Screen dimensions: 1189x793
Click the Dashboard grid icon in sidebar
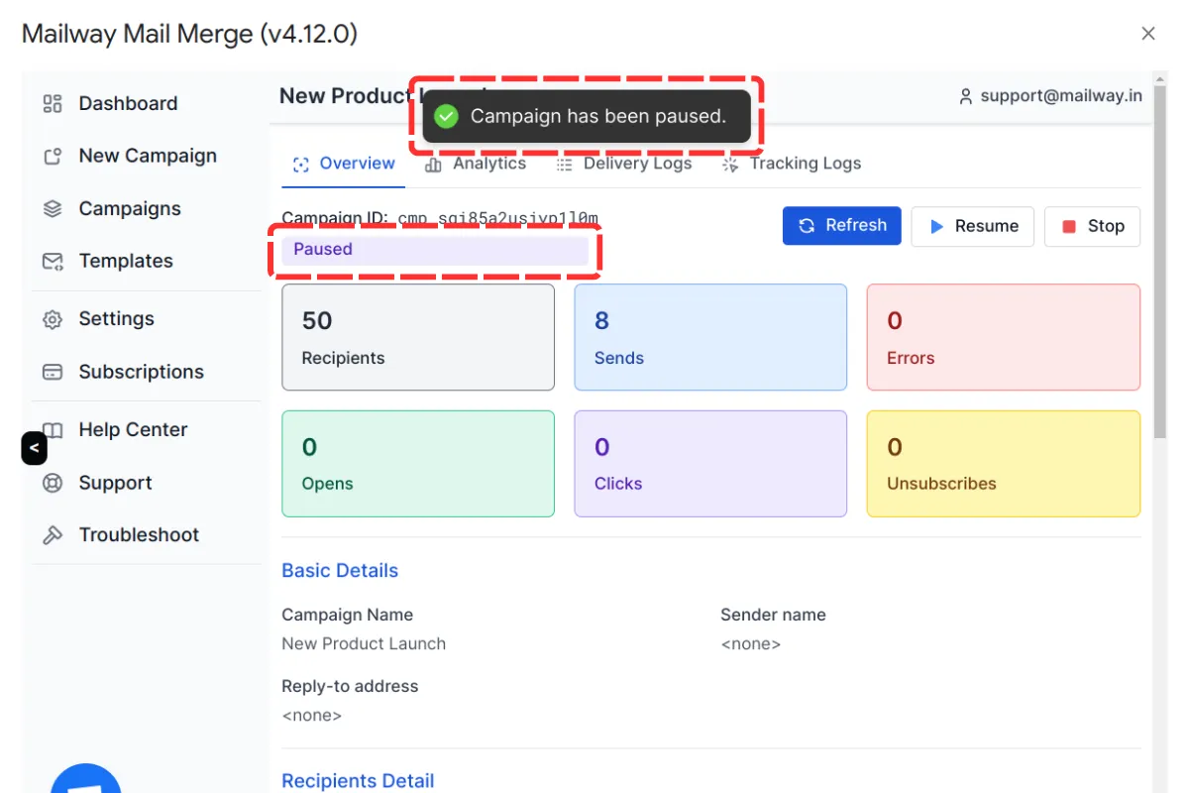pyautogui.click(x=53, y=103)
